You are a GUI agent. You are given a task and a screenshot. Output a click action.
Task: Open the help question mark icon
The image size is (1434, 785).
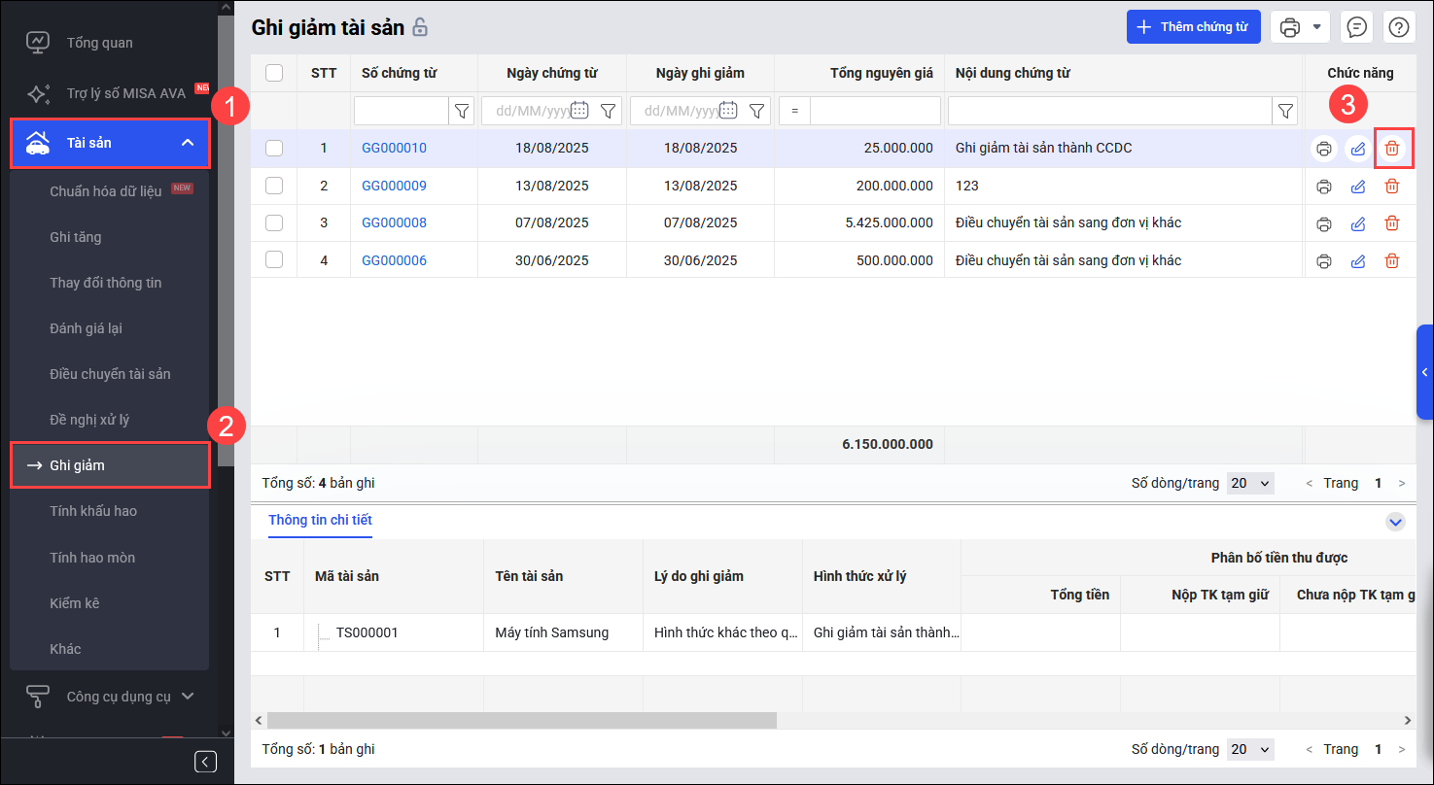coord(1399,27)
